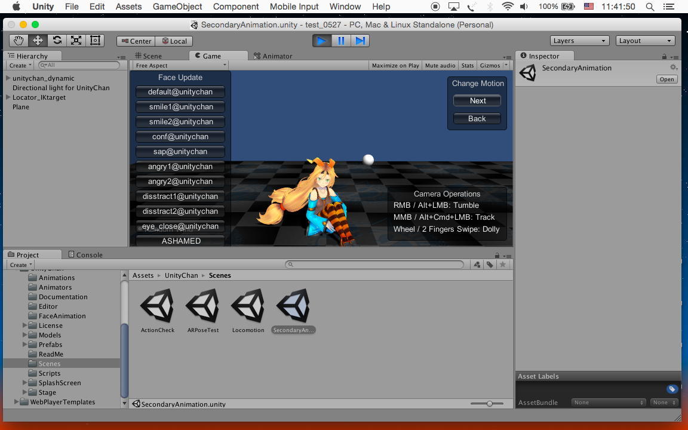This screenshot has height=430, width=688.
Task: Open the GameObject menu
Action: (177, 7)
